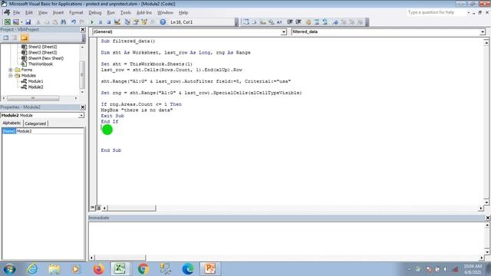Click the Uncomment Block icon
This screenshot has height=276, width=491.
coord(325,22)
